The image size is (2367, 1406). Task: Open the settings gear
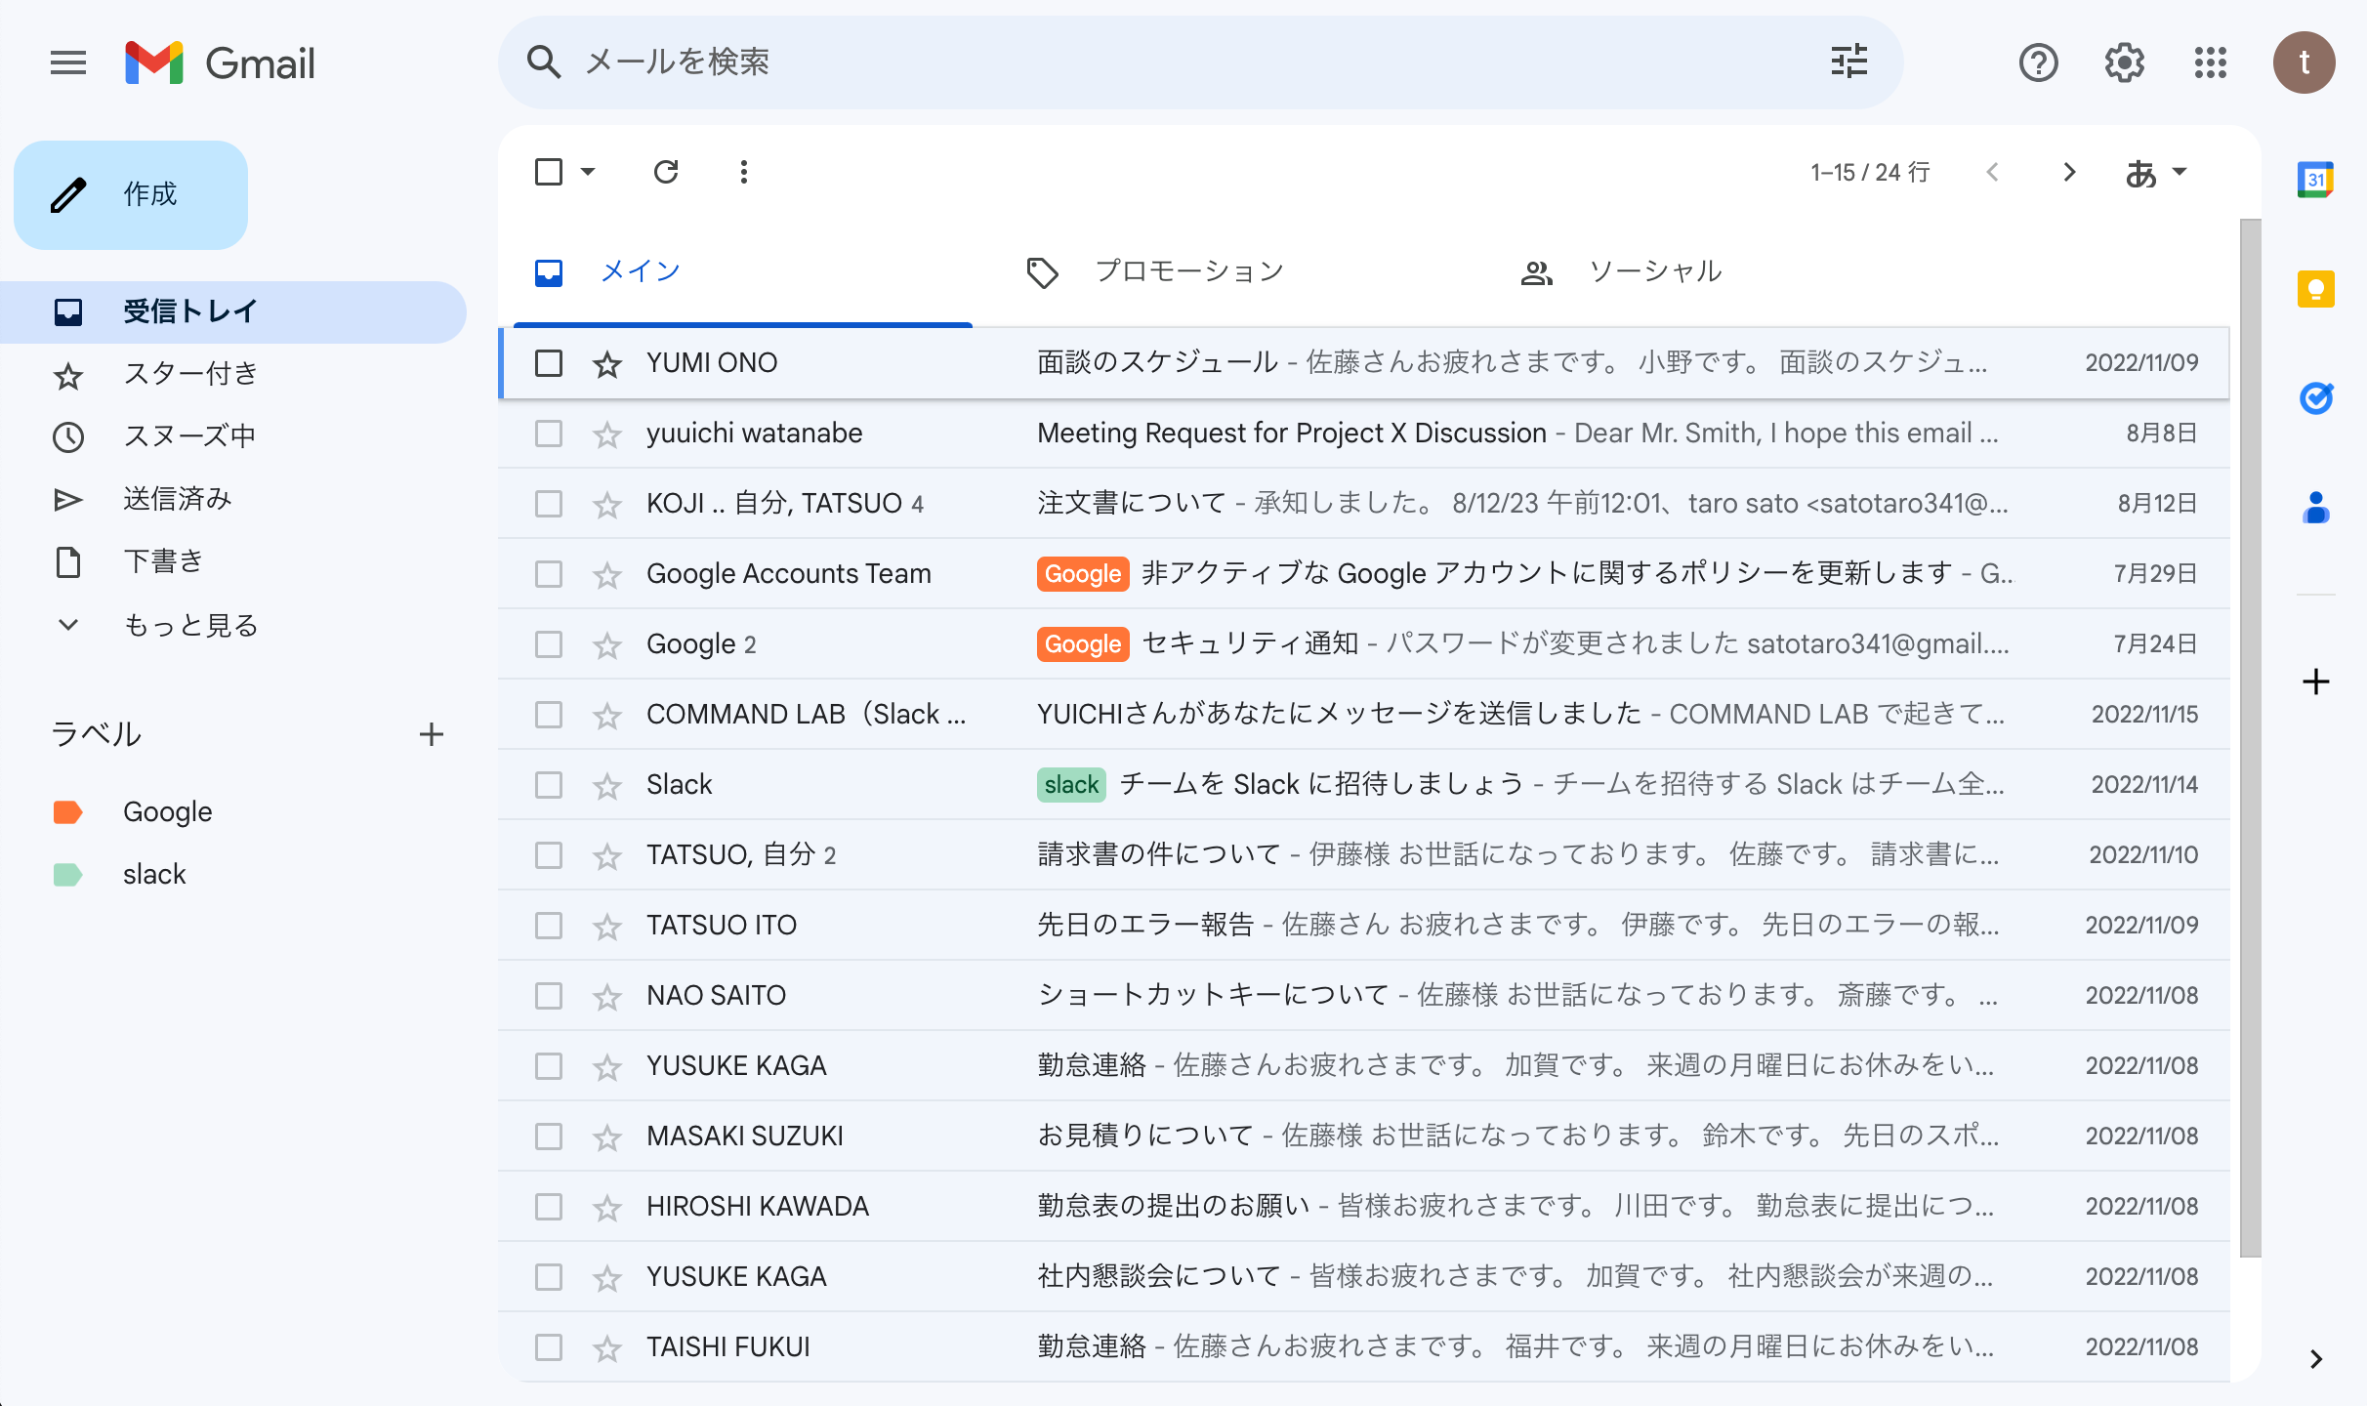point(2124,63)
